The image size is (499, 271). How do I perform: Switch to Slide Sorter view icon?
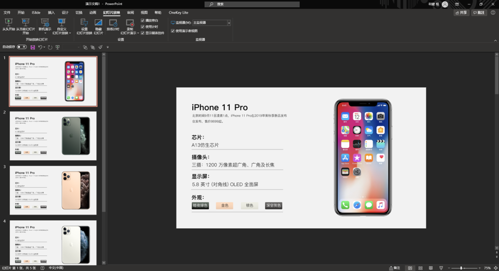pyautogui.click(x=420, y=268)
